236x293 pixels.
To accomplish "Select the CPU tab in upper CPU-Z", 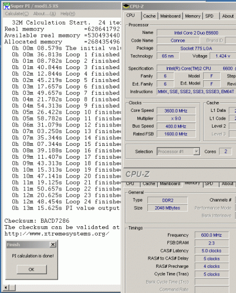I will [130, 15].
